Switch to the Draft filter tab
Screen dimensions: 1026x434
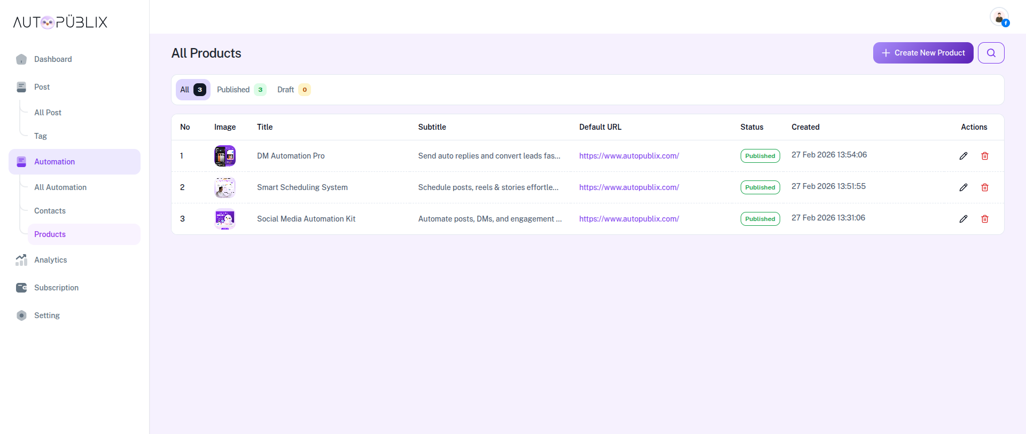click(294, 90)
